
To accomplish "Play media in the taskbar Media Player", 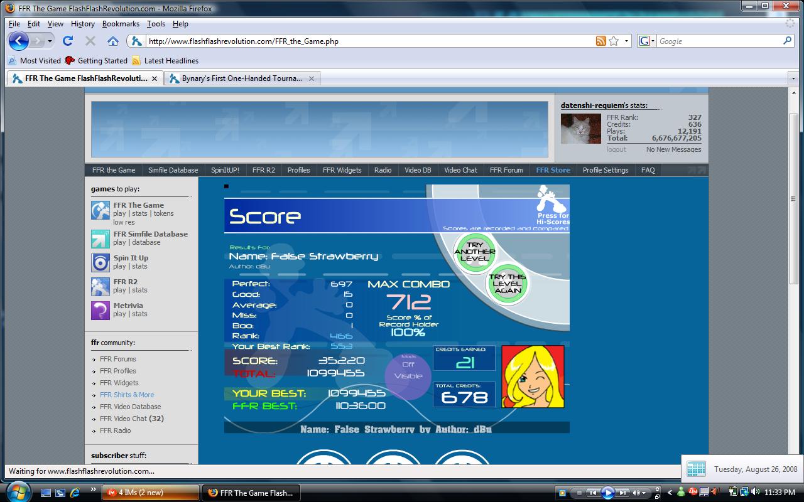I will 607,493.
